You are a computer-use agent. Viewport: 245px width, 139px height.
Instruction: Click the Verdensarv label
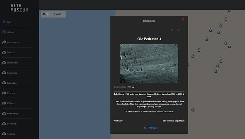pyautogui.click(x=118, y=121)
